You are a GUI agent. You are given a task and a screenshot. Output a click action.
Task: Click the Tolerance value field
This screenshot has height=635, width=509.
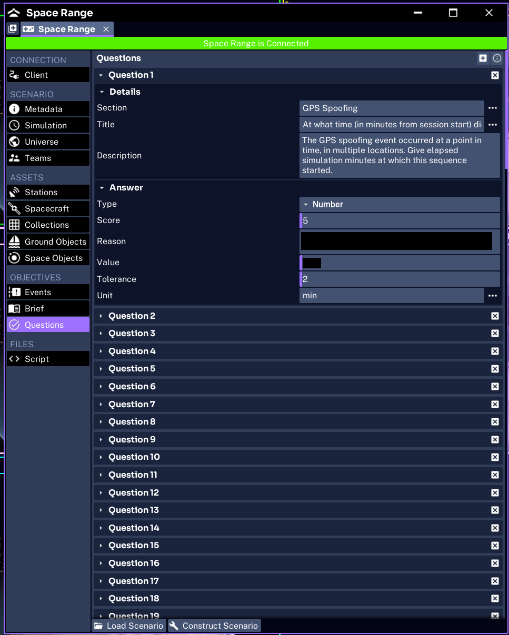[x=400, y=279]
